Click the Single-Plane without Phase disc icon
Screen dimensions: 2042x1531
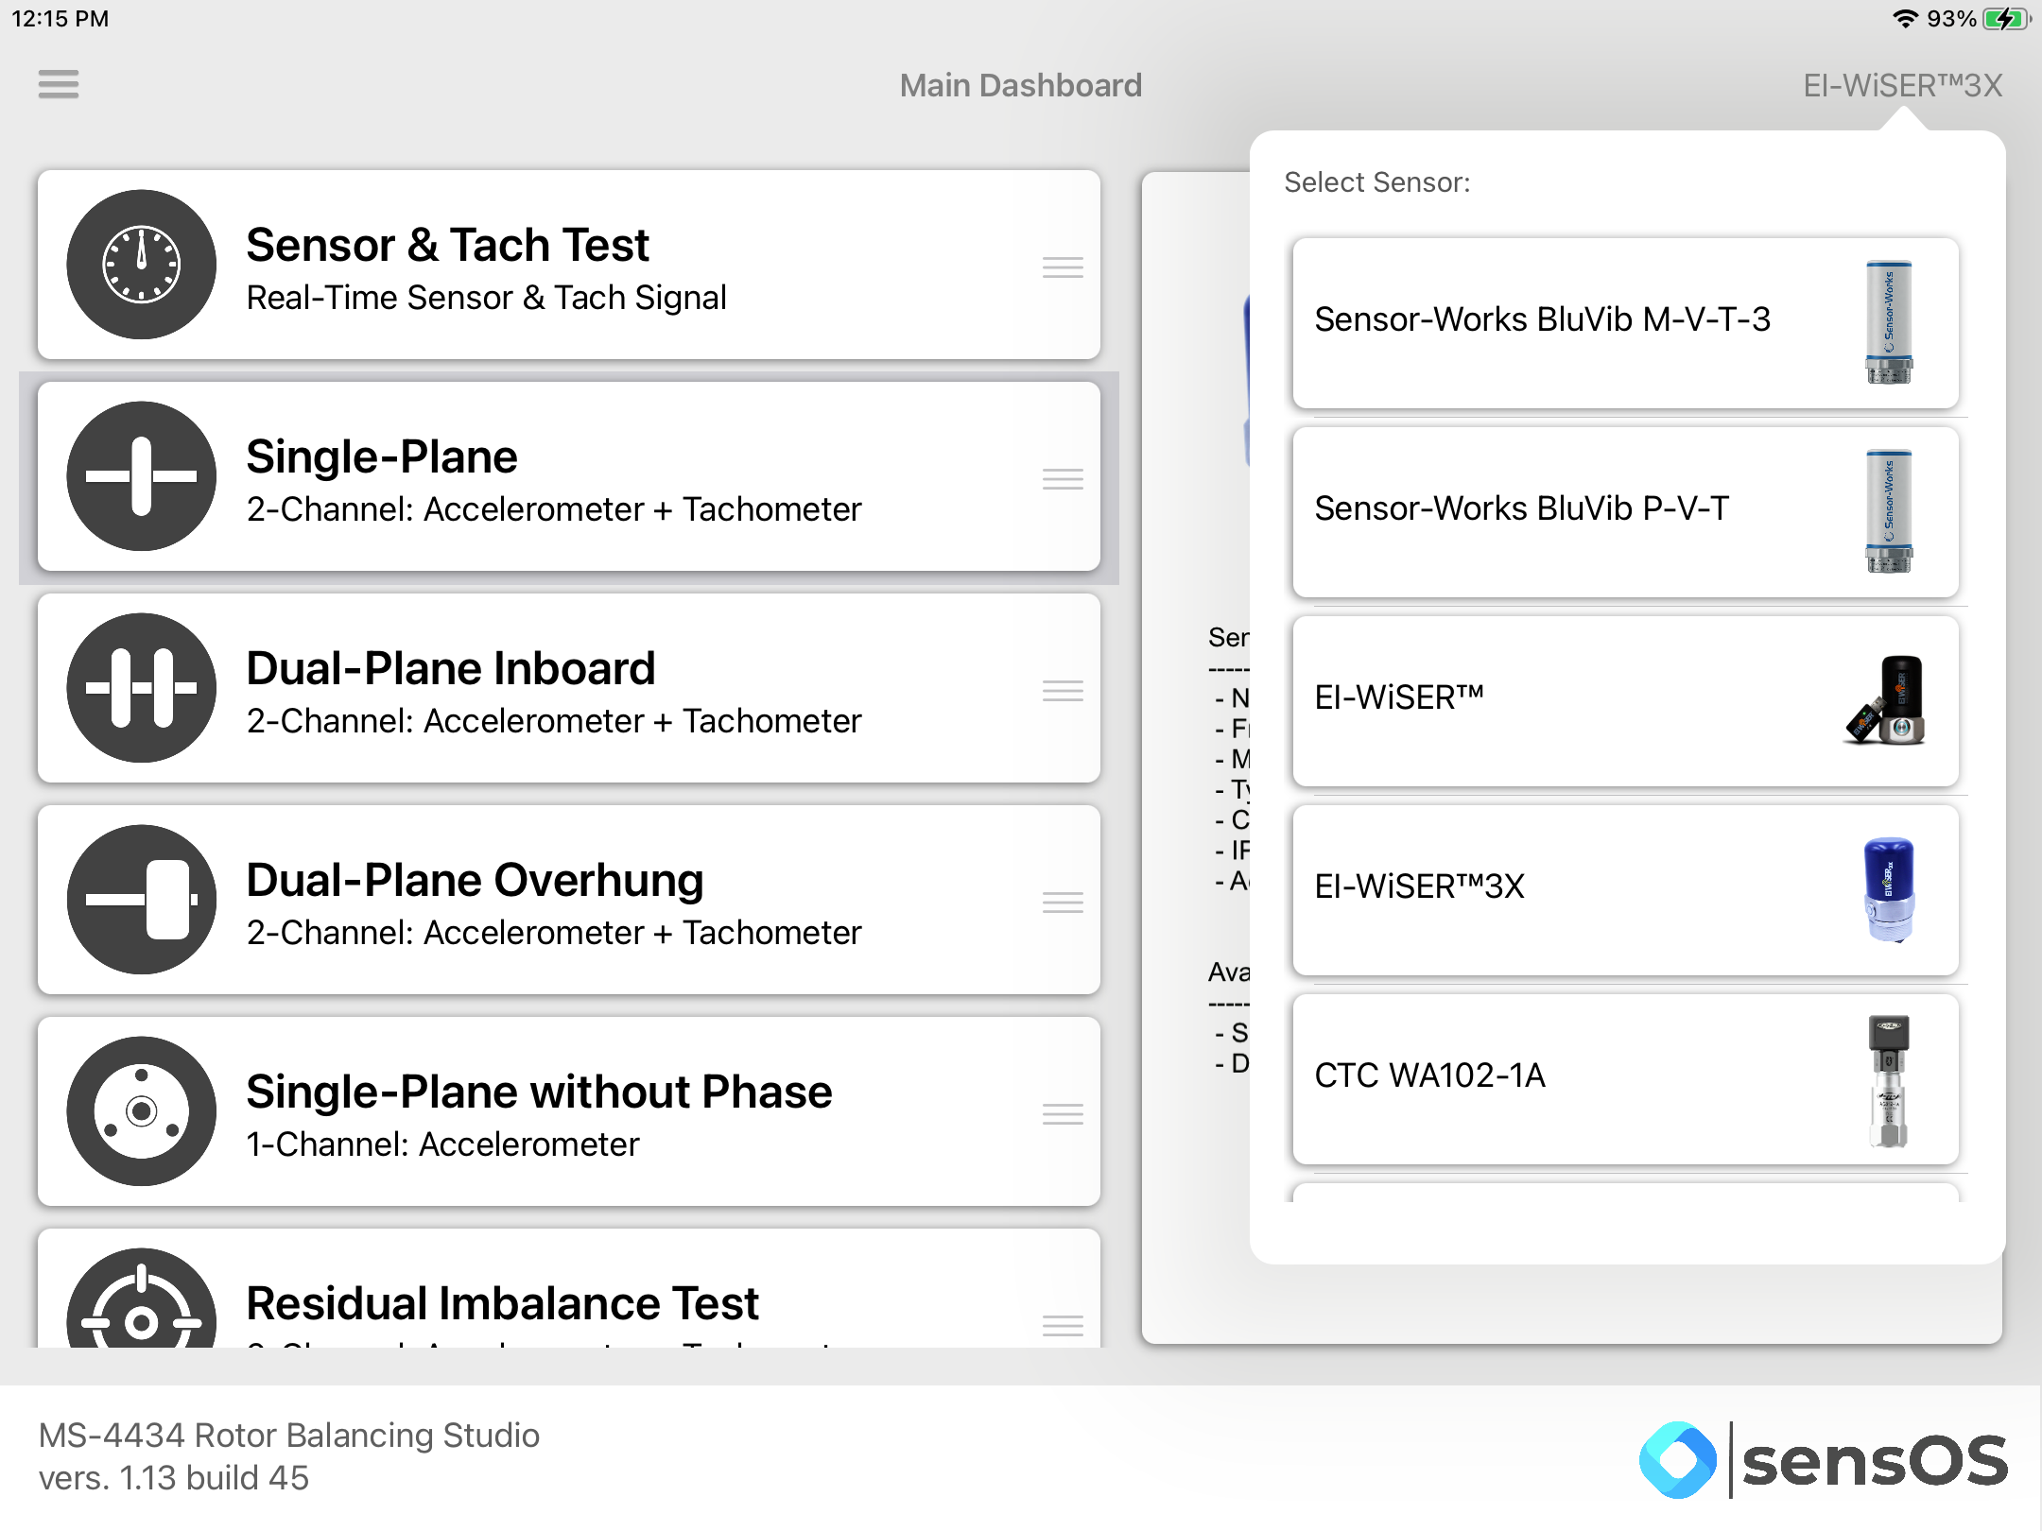[142, 1111]
